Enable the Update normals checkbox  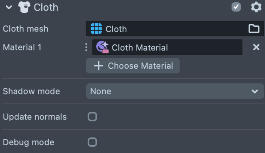point(92,117)
